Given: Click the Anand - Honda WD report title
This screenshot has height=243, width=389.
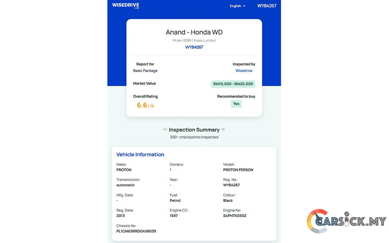Looking at the screenshot, I should click(194, 32).
